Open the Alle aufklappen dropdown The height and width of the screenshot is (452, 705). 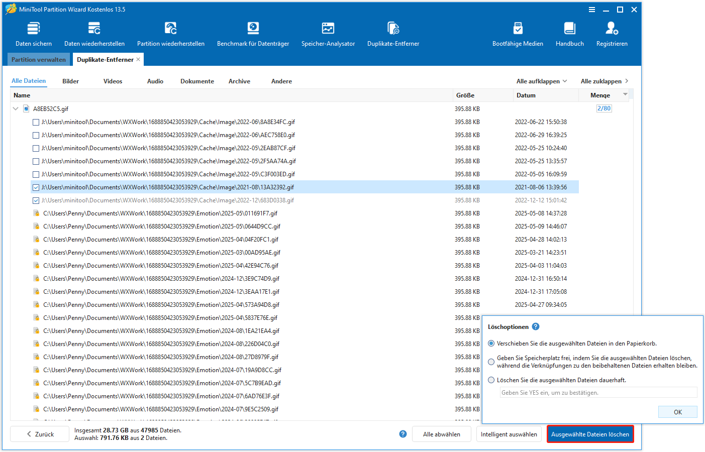pos(542,81)
